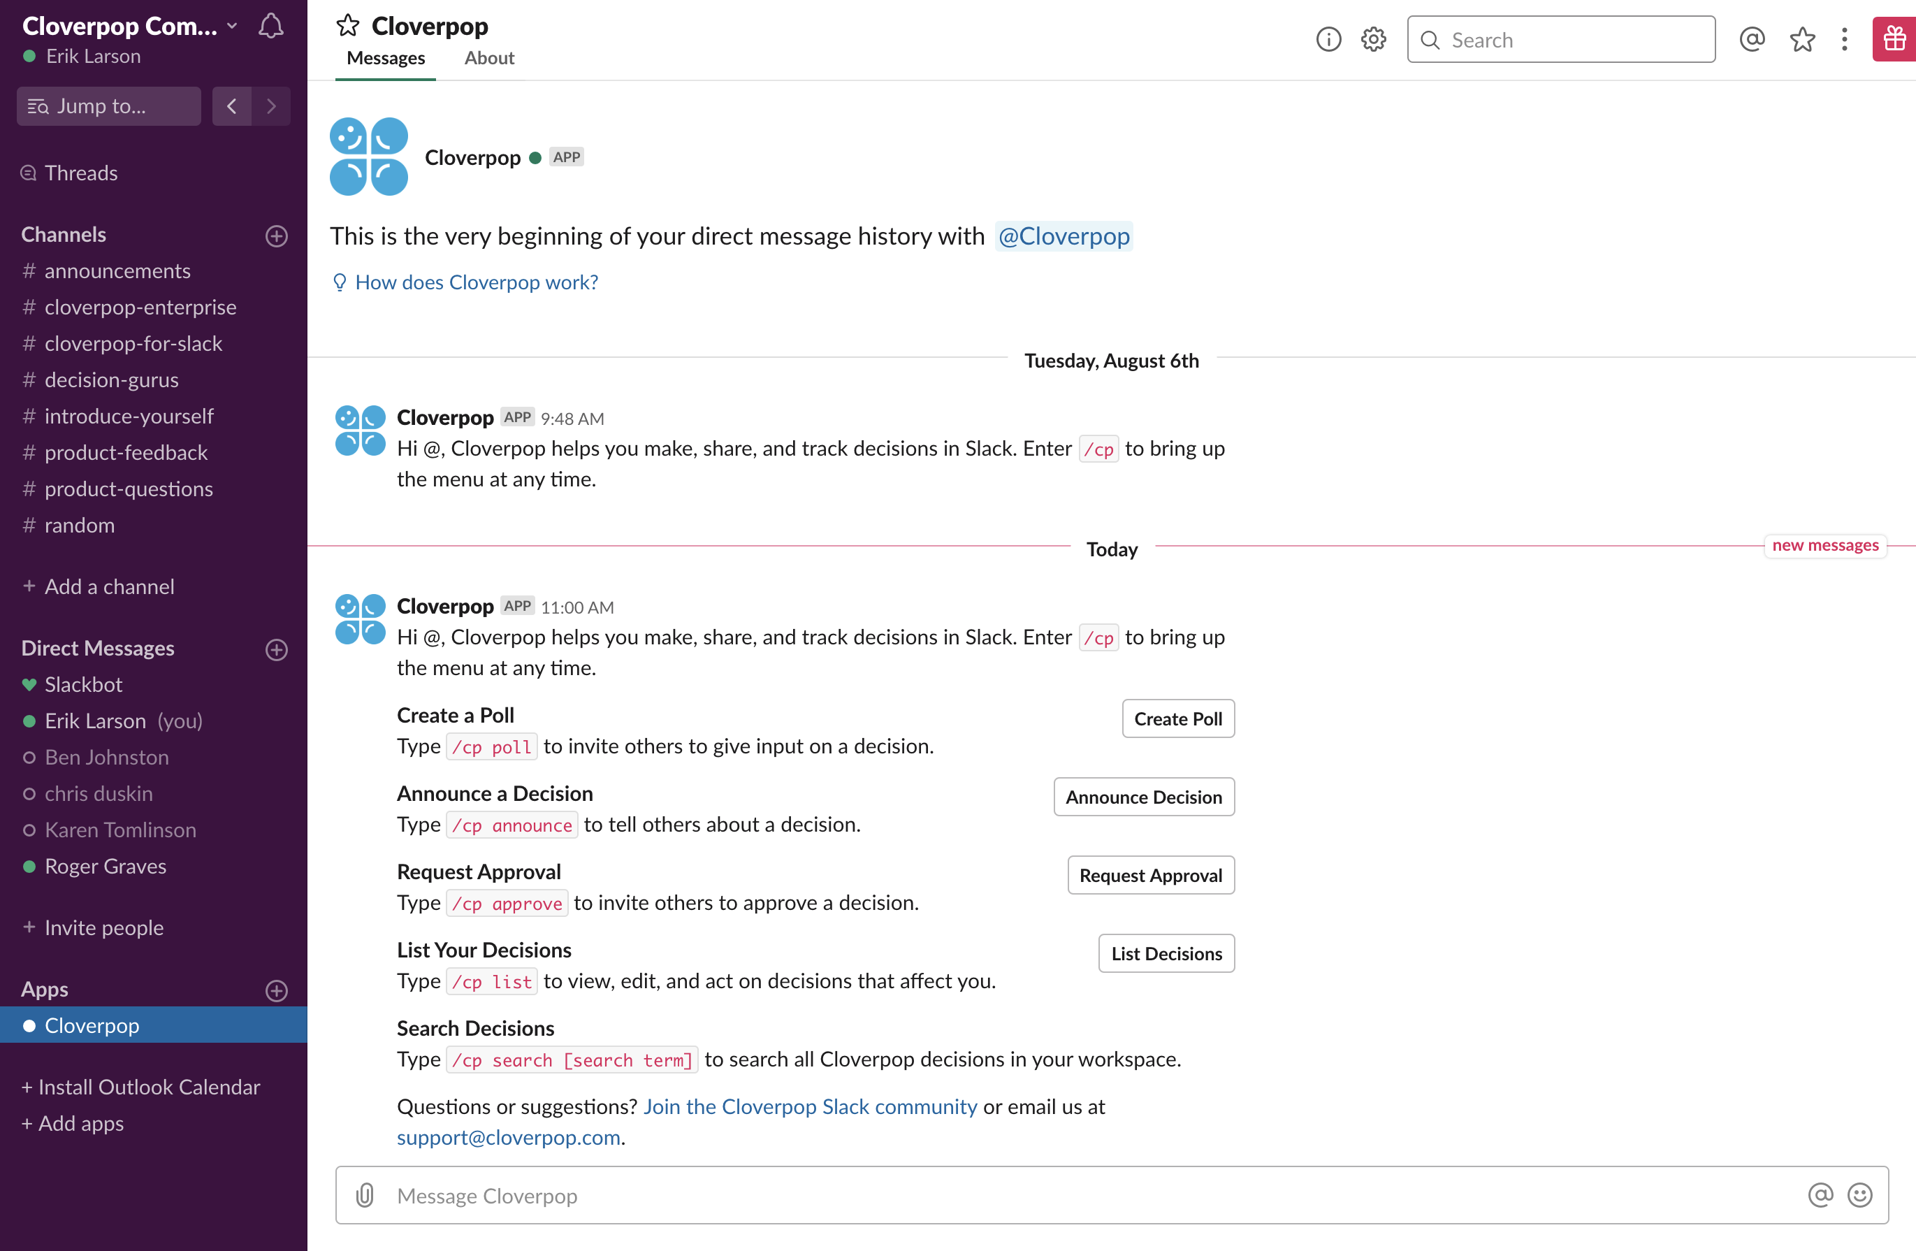This screenshot has width=1916, height=1251.
Task: Click the Announce Decision button
Action: (x=1143, y=797)
